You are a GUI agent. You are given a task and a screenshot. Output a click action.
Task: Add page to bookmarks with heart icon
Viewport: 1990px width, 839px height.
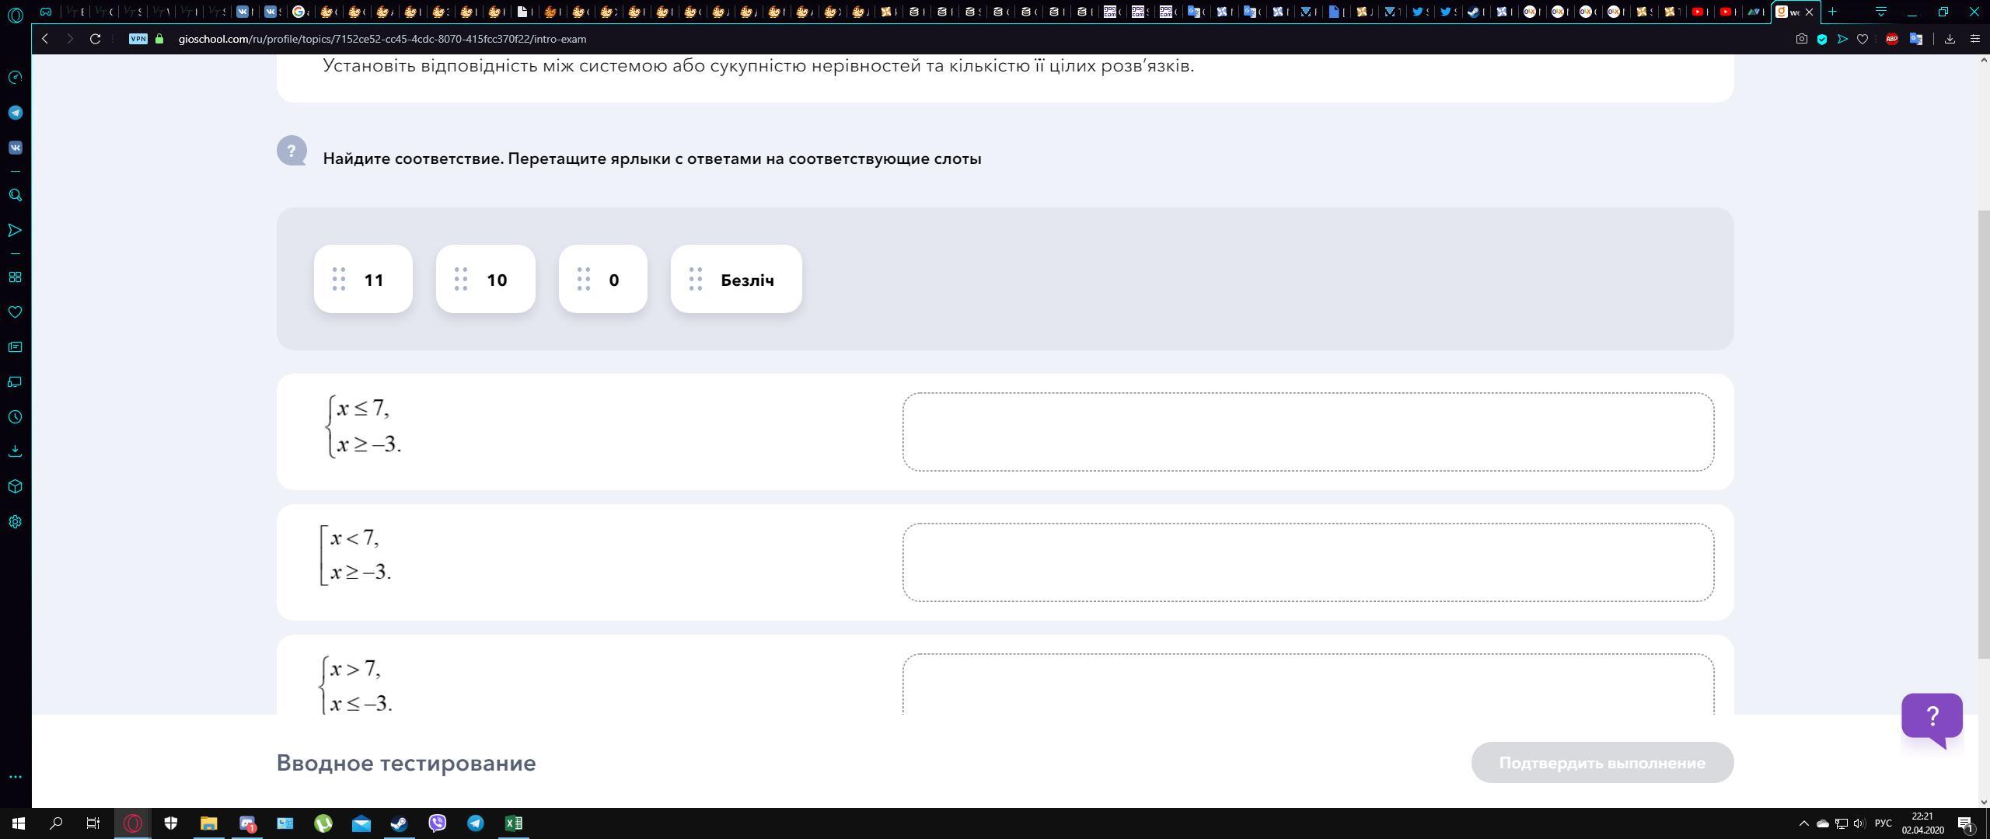tap(1862, 39)
